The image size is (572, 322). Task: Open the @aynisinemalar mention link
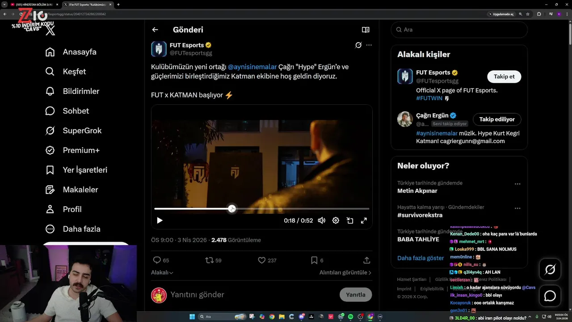coord(252,67)
